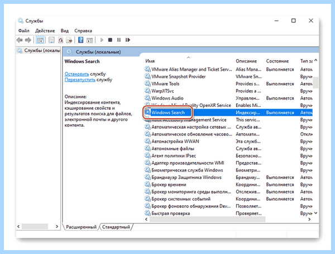Click the services list horizontal scroll left arrow

146,219
